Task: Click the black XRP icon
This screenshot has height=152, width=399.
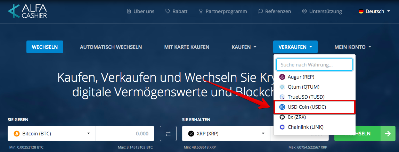Action: tap(191, 134)
